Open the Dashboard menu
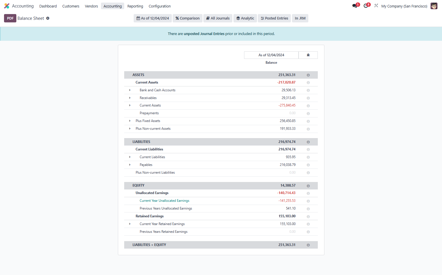 [48, 6]
